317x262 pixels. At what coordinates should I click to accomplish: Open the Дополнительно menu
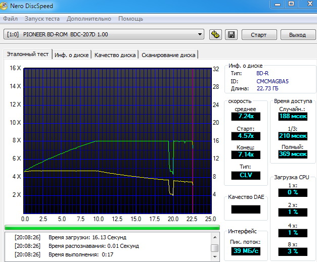pyautogui.click(x=89, y=19)
